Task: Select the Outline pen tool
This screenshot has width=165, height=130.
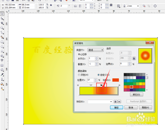Action: pos(2,79)
